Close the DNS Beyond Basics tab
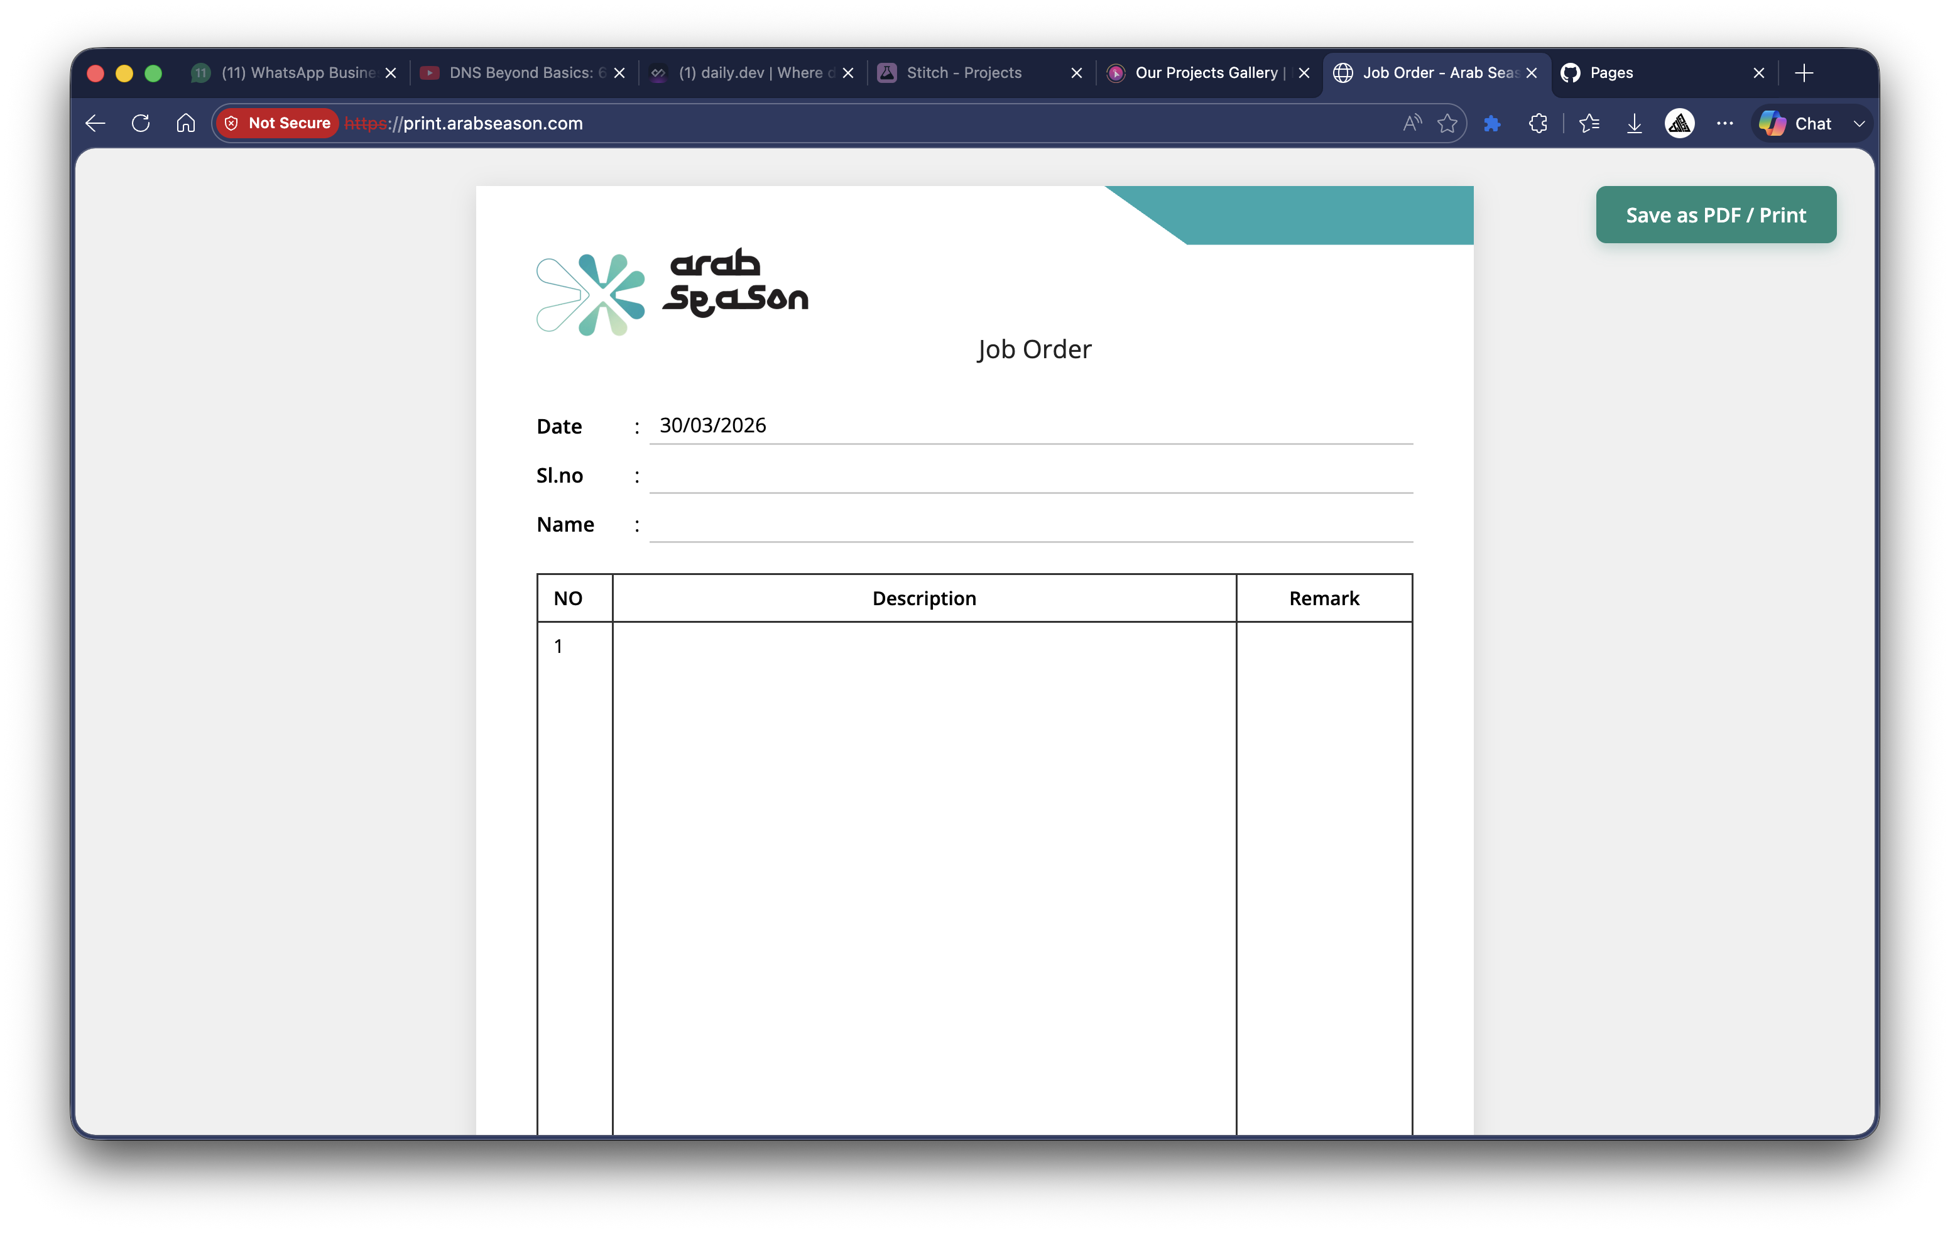Image resolution: width=1950 pixels, height=1233 pixels. 619,73
